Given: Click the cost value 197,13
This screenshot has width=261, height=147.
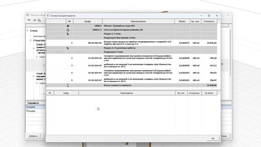Looking at the screenshot, I should 213,65.
